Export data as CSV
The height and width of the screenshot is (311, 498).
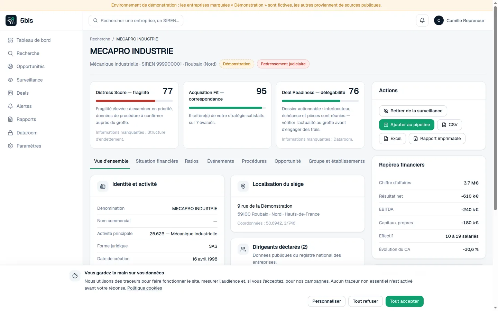[450, 125]
